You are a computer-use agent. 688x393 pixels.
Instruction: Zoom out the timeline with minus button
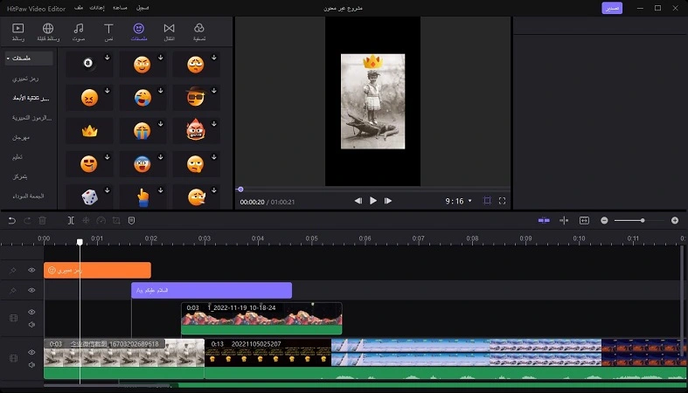coord(604,220)
